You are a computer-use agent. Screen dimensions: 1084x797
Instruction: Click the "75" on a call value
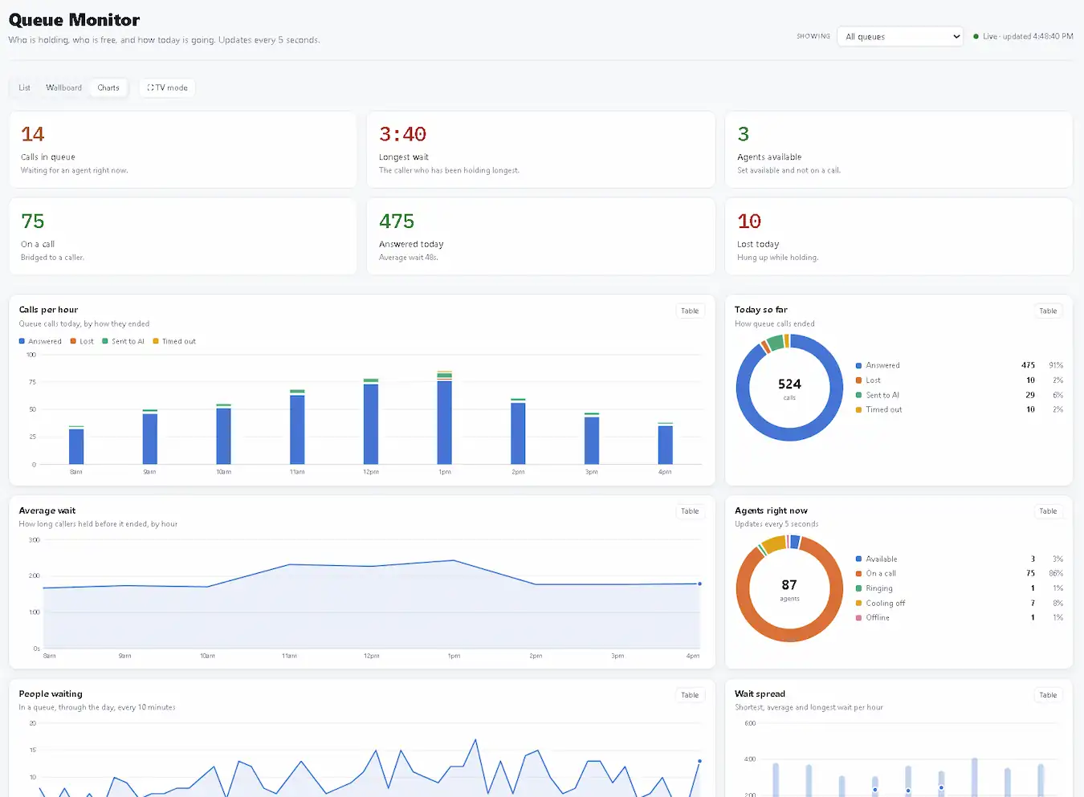click(33, 221)
